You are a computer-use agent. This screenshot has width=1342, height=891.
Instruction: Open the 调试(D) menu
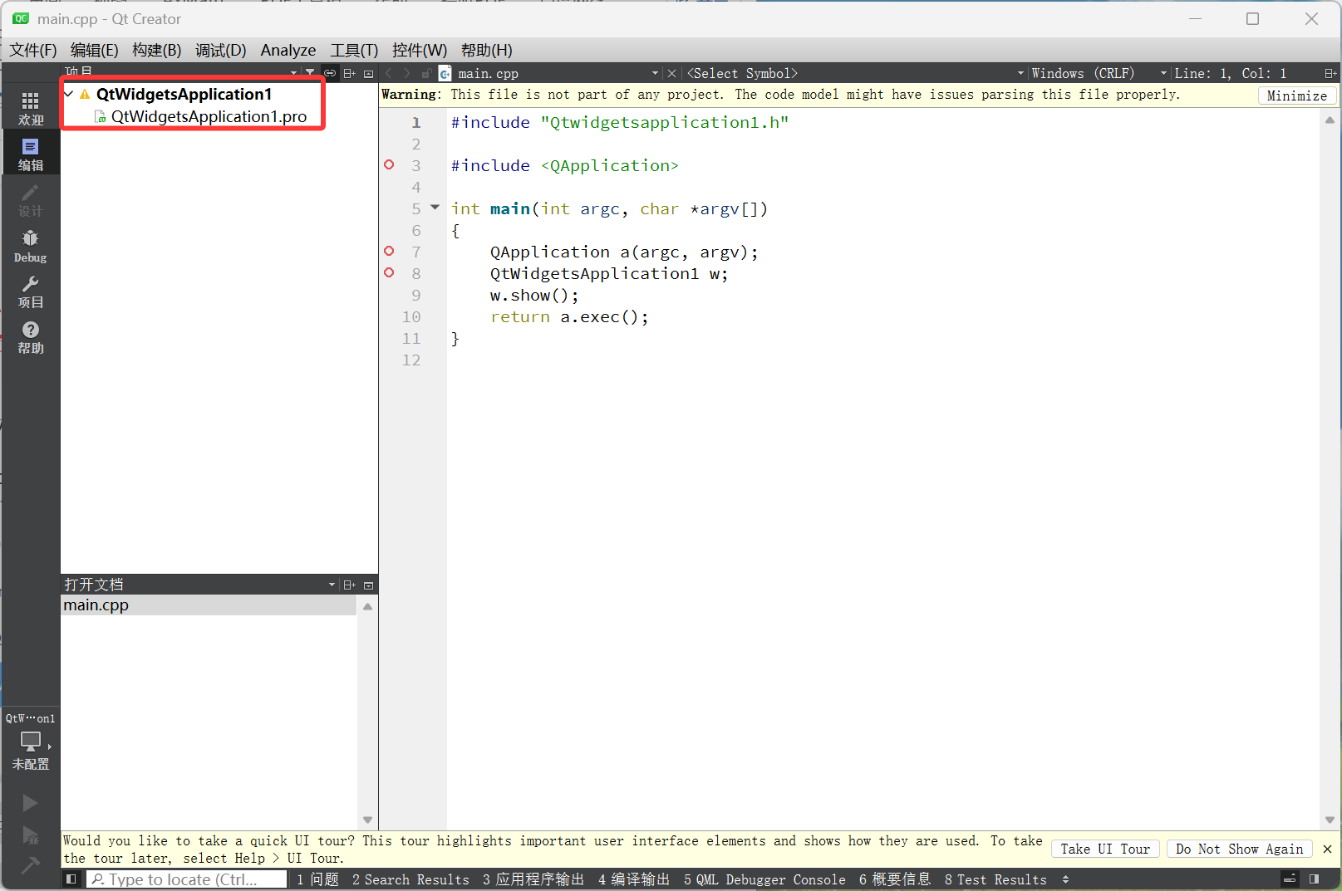(x=220, y=50)
